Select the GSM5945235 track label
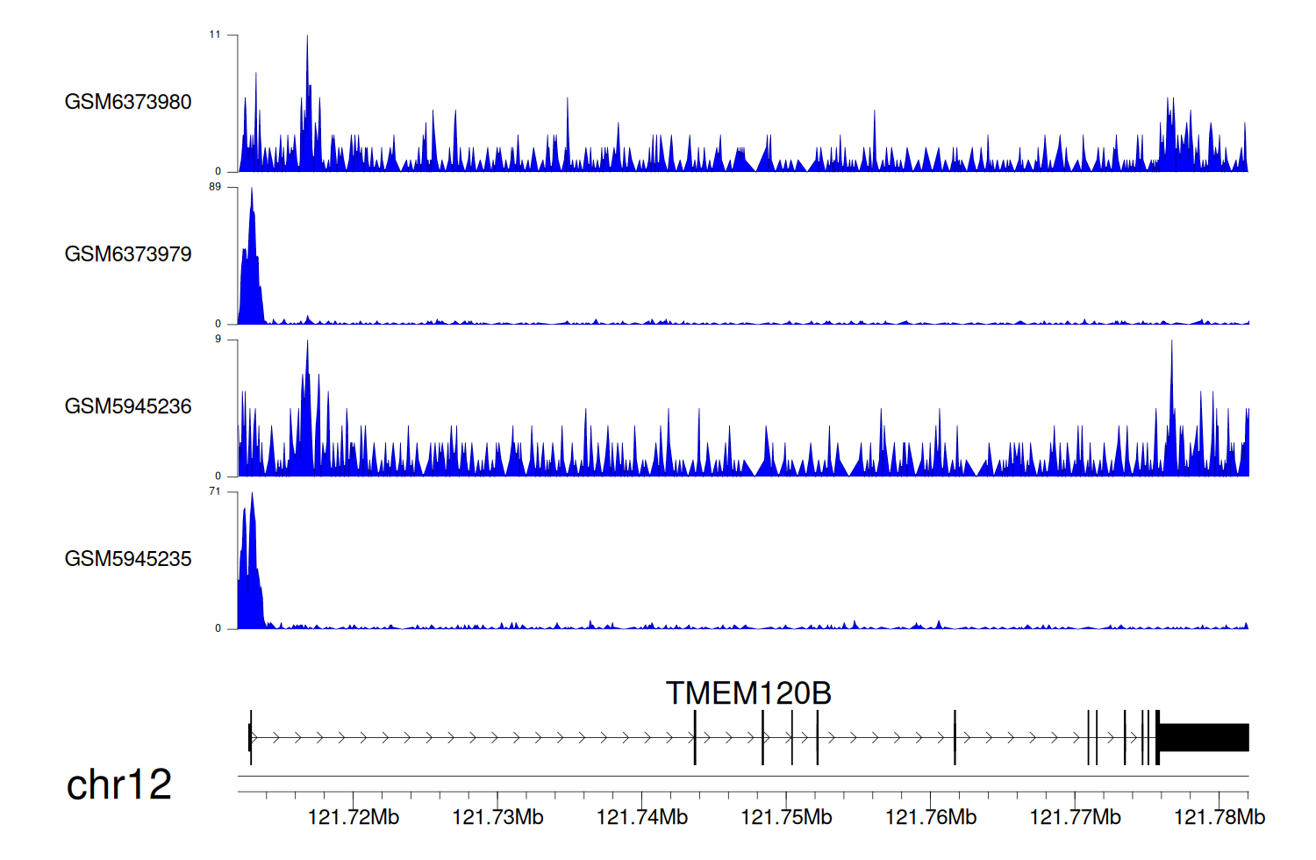This screenshot has height=860, width=1316. tap(128, 559)
